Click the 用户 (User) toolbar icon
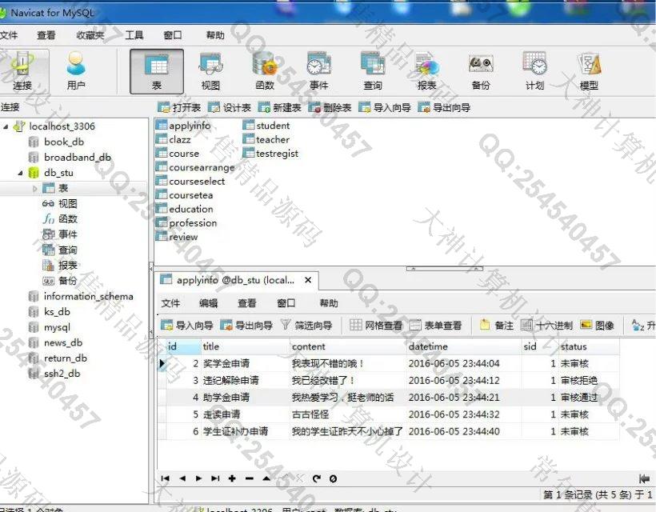 coord(76,71)
